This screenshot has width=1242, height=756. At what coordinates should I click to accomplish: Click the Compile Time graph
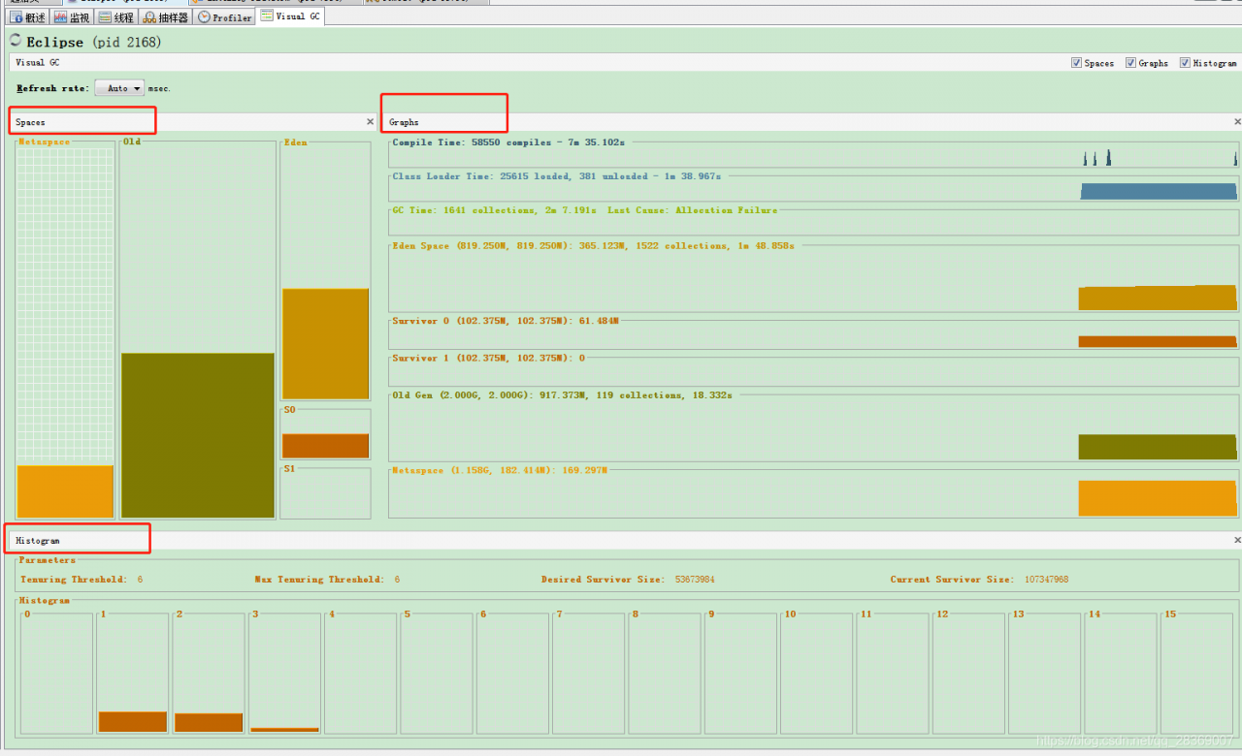[814, 153]
